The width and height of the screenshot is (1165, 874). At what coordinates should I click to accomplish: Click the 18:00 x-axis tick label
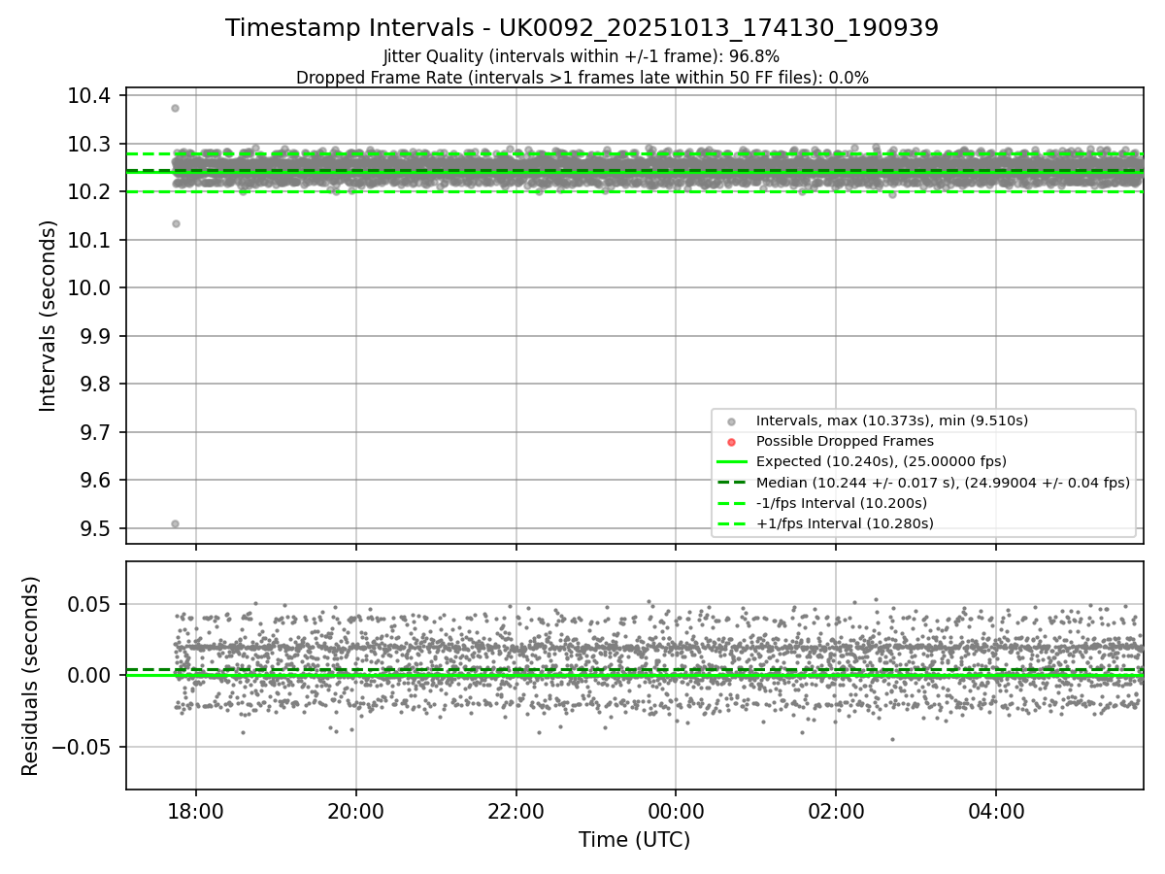[196, 810]
